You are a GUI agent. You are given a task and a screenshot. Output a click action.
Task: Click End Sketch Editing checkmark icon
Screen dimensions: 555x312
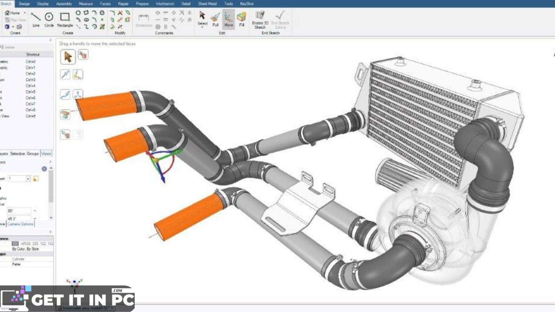(280, 15)
